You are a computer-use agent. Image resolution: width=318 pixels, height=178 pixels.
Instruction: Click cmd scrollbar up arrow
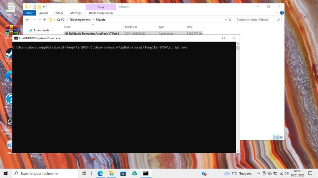click(x=238, y=44)
